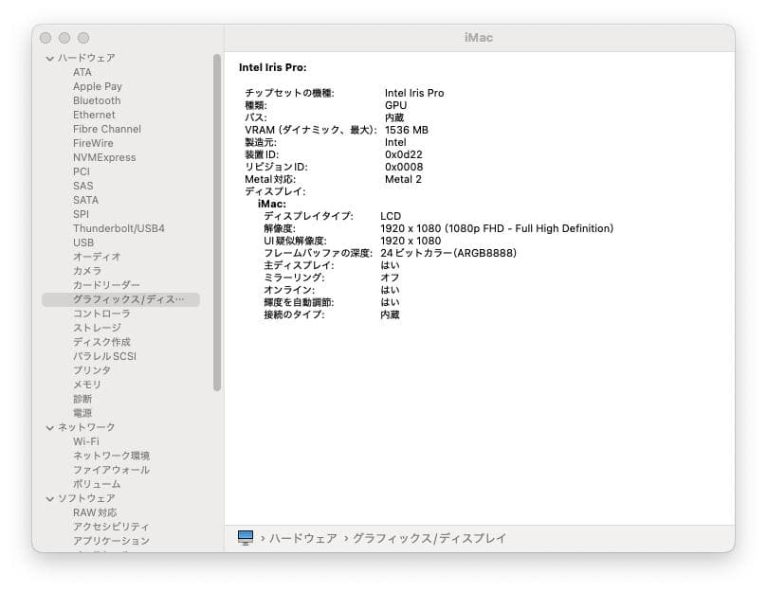Select アクセシビリティ in the sidebar

pyautogui.click(x=111, y=527)
